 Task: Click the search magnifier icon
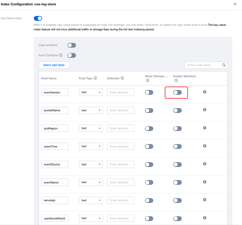tap(224, 65)
